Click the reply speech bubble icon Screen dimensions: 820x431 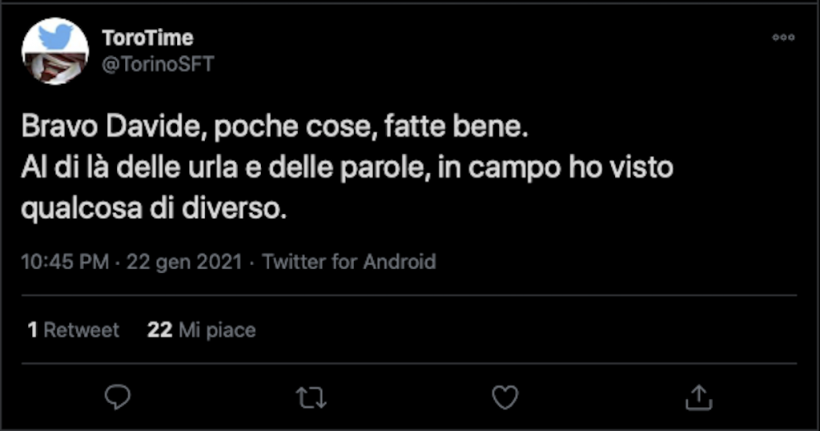tap(118, 397)
